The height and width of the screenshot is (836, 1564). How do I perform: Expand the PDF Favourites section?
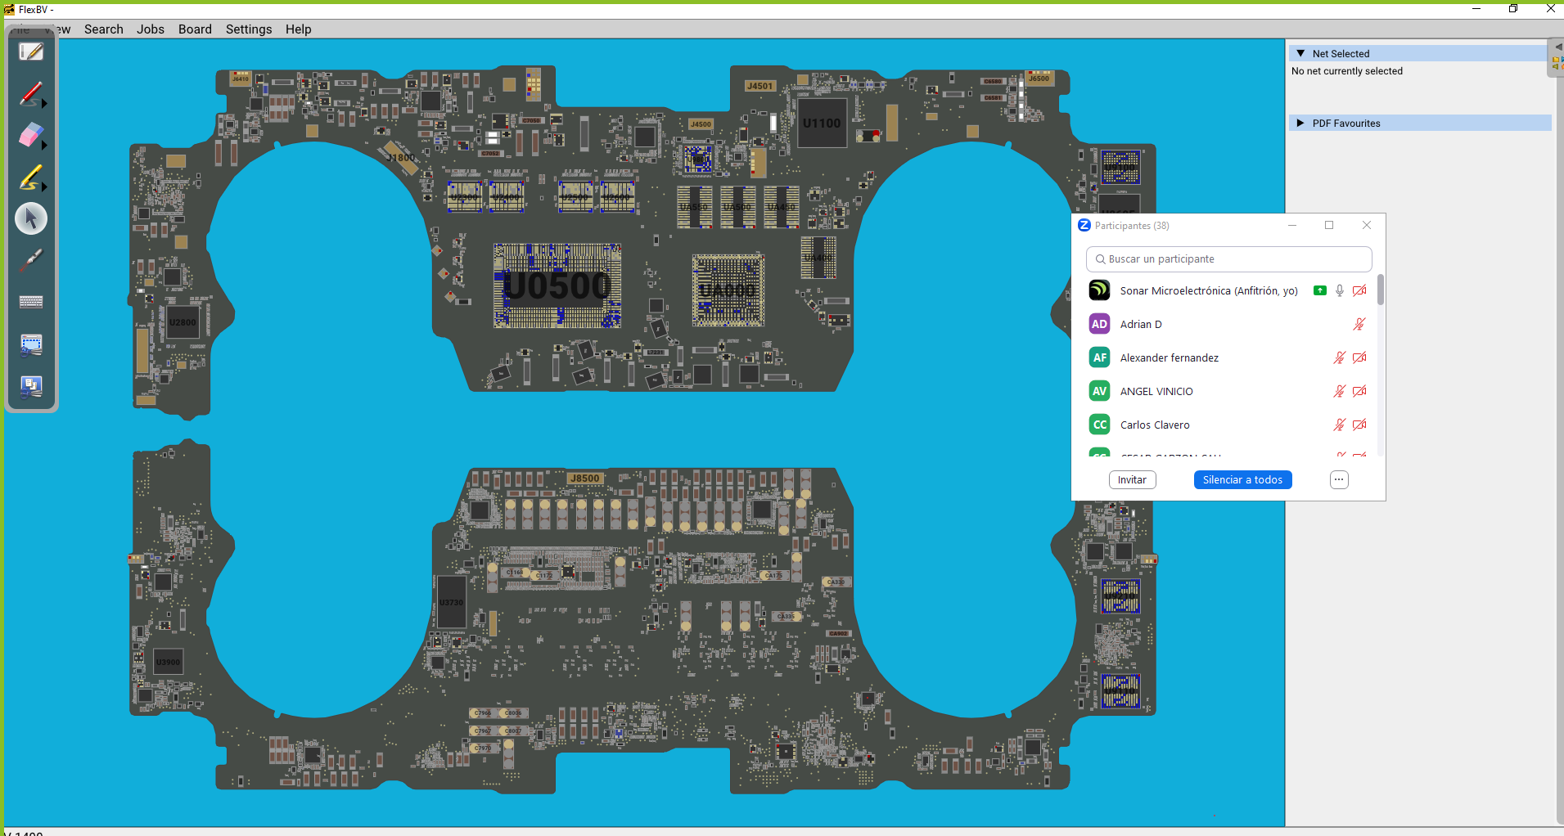point(1300,124)
